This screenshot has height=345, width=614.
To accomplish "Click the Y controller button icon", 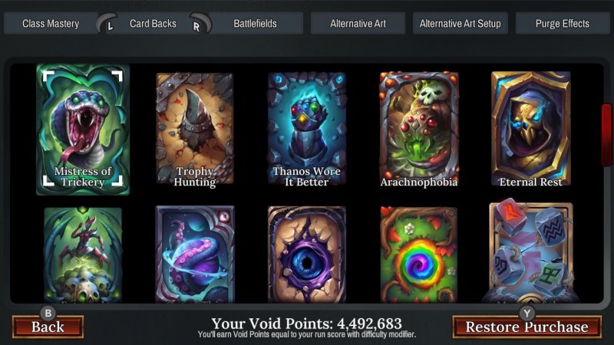I will point(527,314).
